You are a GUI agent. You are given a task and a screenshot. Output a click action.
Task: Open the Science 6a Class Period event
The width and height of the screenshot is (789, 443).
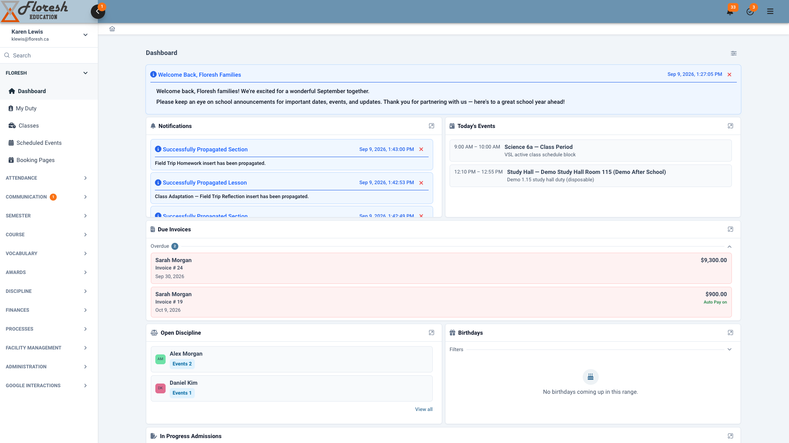click(591, 151)
